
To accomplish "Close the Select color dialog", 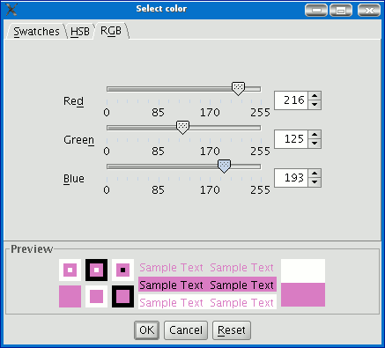I will click(369, 11).
